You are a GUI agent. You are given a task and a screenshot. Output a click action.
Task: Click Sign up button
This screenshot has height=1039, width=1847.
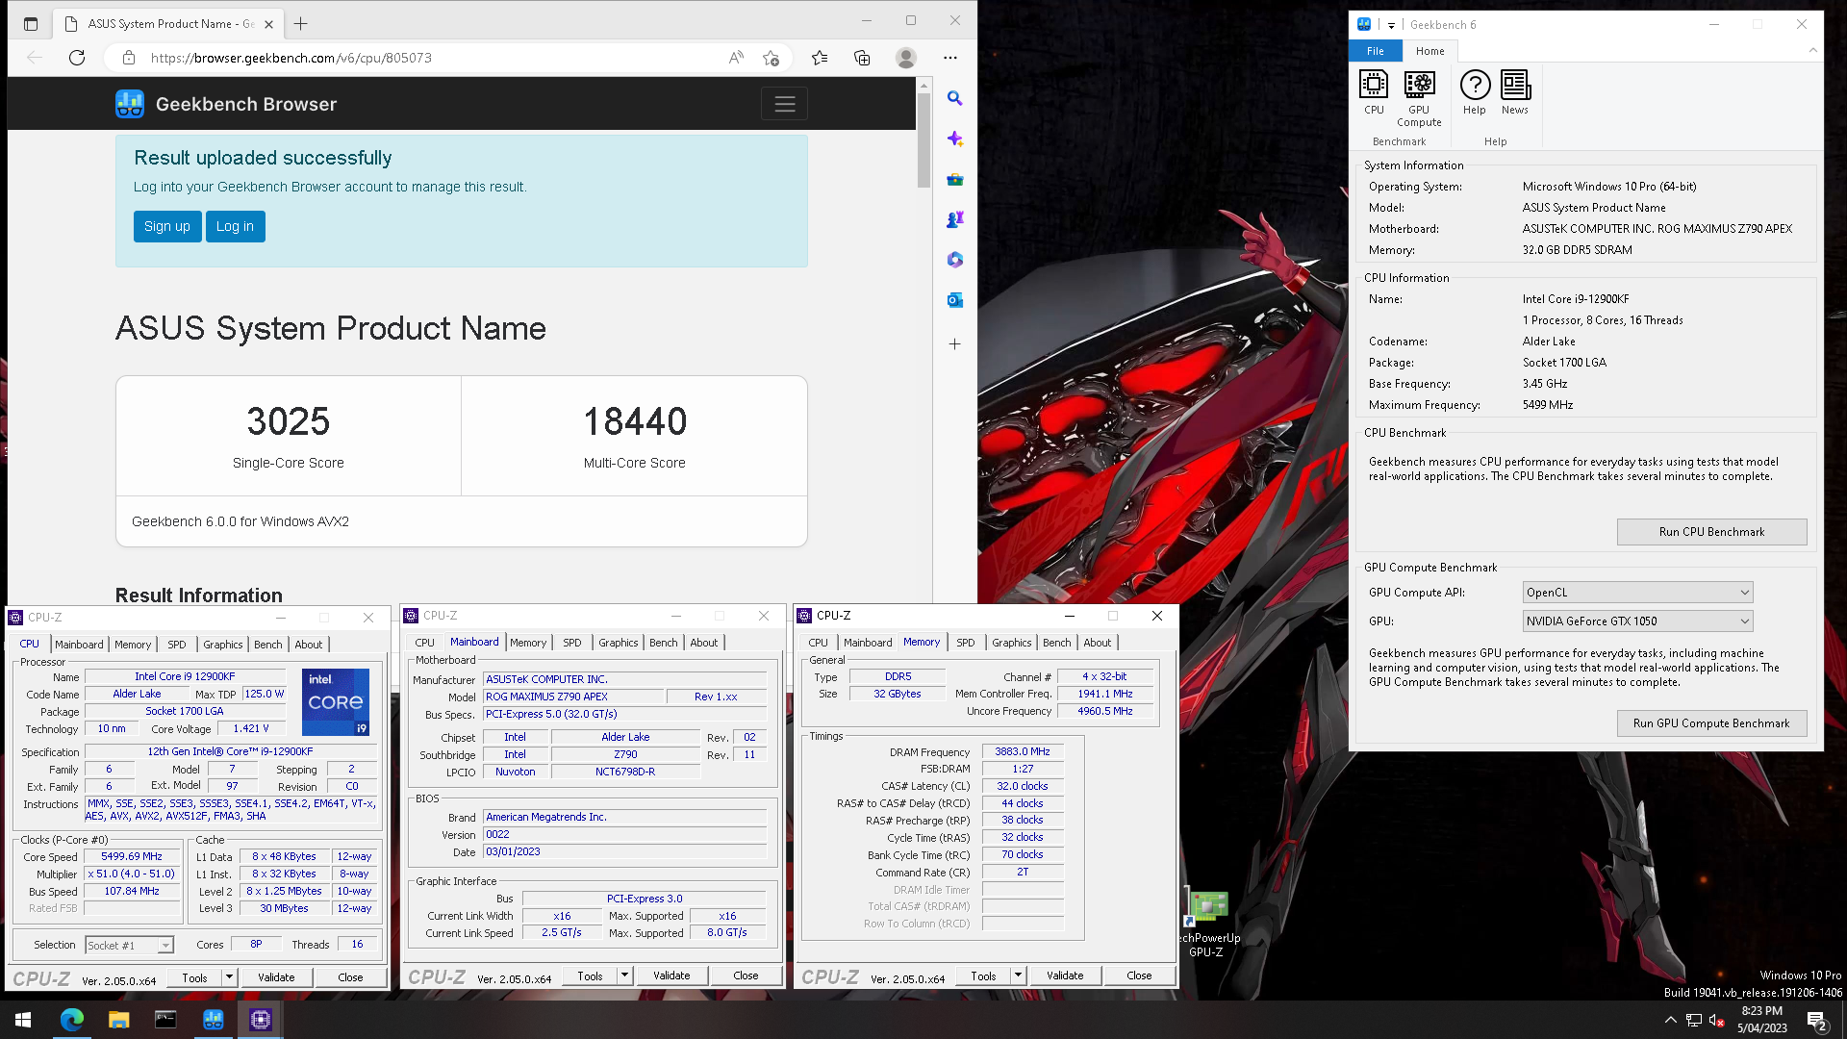click(x=167, y=226)
